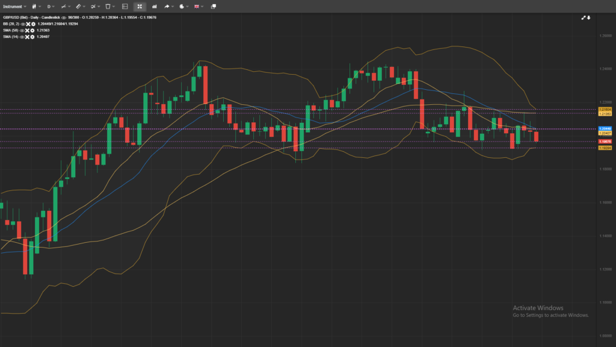Expand the theme palette dropdown arrow
The height and width of the screenshot is (347, 616).
click(x=188, y=7)
